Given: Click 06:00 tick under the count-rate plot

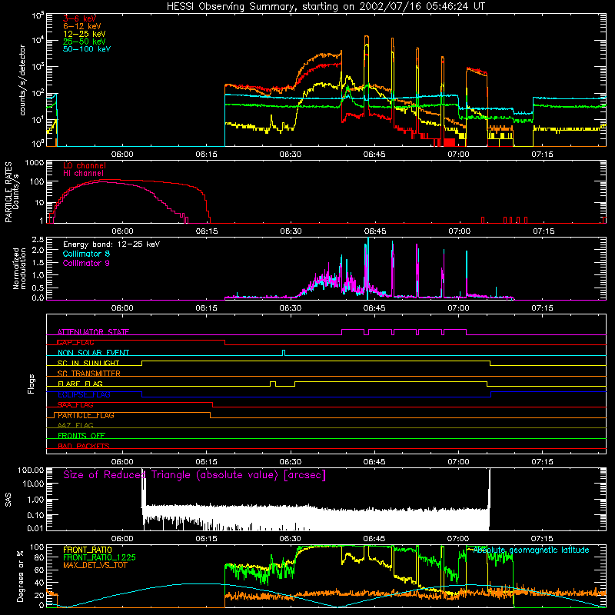Looking at the screenshot, I should click(x=122, y=155).
